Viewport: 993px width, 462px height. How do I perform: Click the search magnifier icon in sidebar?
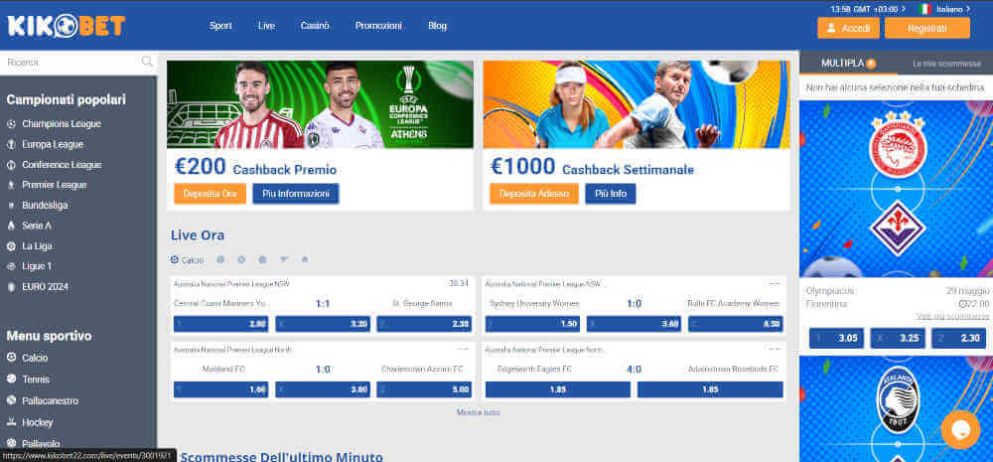coord(147,62)
